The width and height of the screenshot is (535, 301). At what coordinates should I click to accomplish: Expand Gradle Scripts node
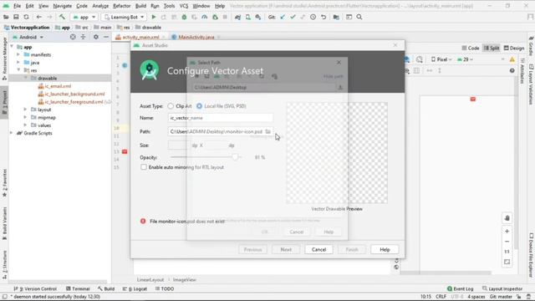point(12,133)
